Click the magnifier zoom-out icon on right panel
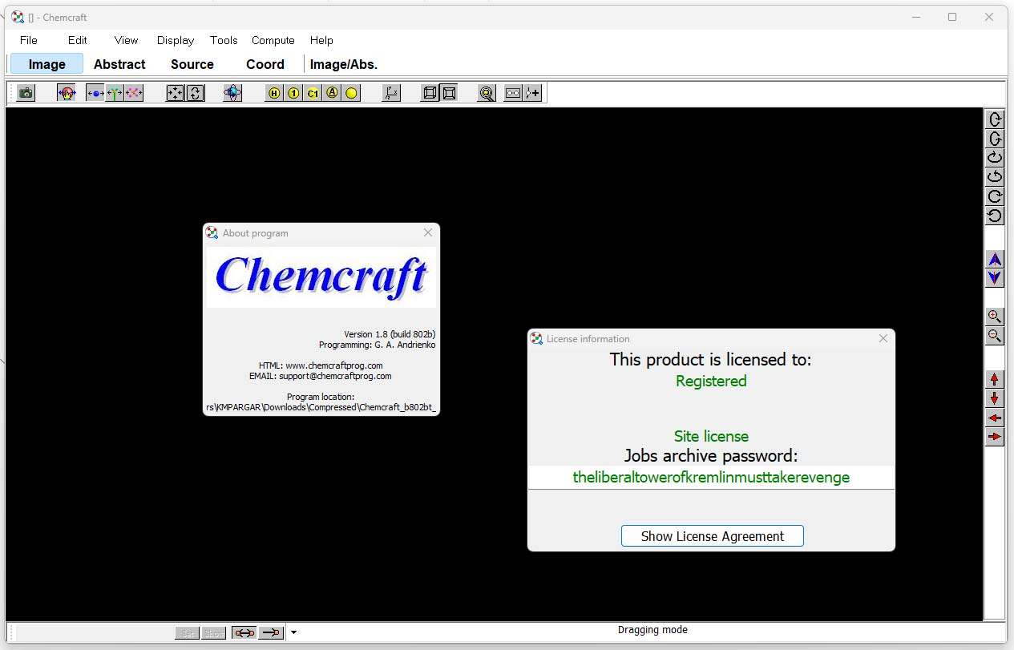The image size is (1014, 650). coord(994,336)
